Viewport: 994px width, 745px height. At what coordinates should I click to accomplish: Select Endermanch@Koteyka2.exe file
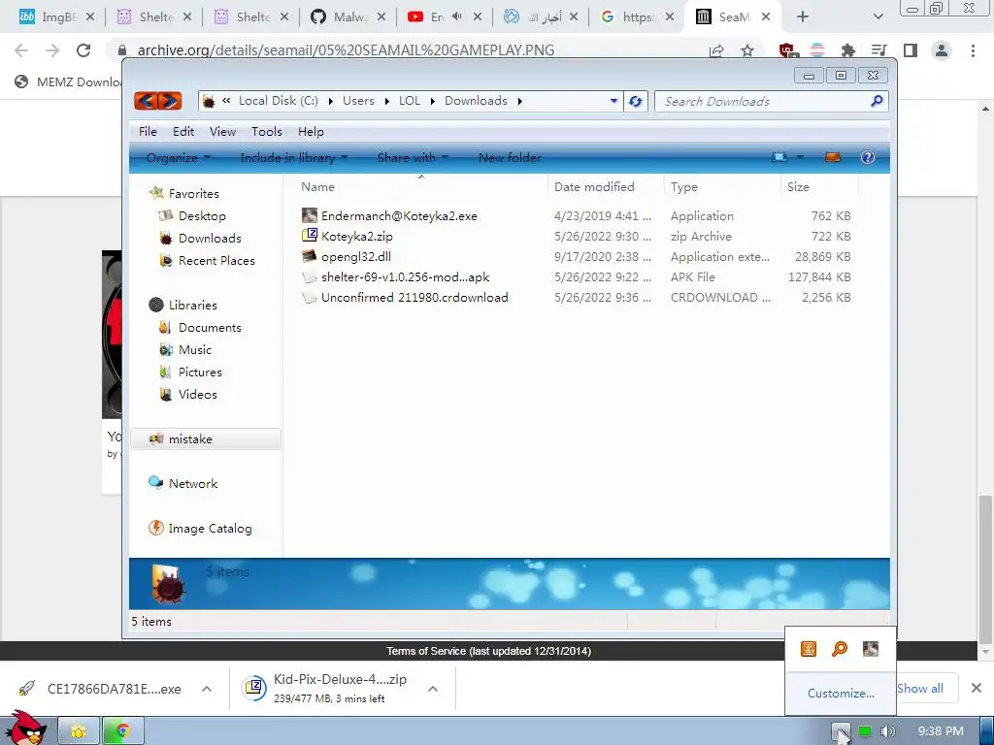(x=399, y=216)
